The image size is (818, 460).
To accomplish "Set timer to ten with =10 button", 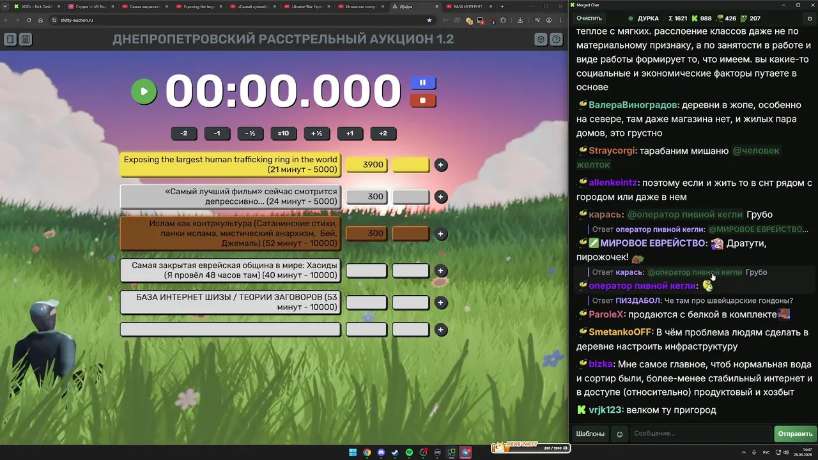I will tap(284, 134).
